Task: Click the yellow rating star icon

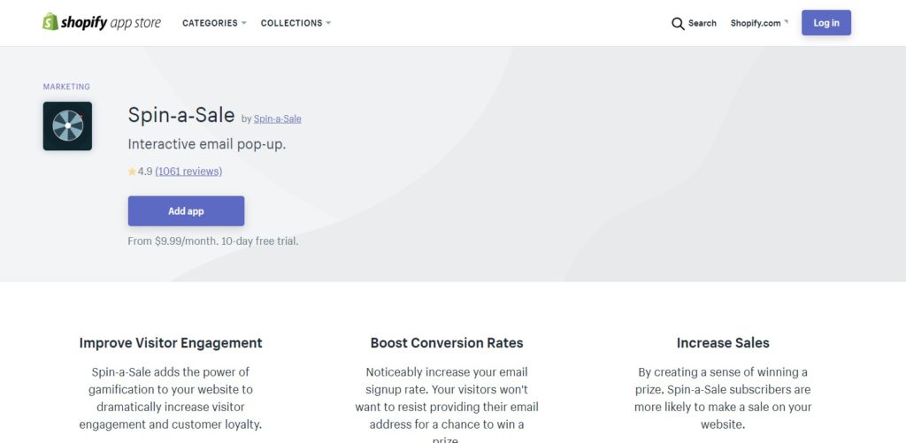Action: [x=133, y=172]
